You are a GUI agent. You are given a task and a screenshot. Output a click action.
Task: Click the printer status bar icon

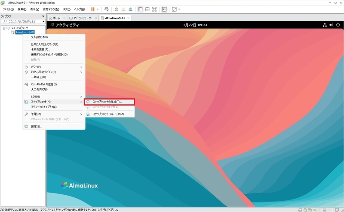[325, 210]
